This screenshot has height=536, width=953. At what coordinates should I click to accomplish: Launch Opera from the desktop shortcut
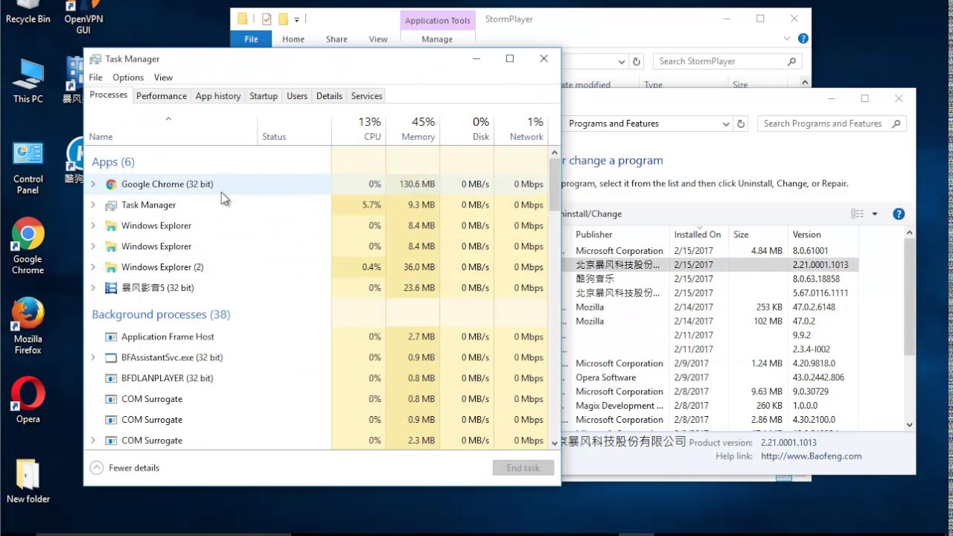[x=28, y=401]
